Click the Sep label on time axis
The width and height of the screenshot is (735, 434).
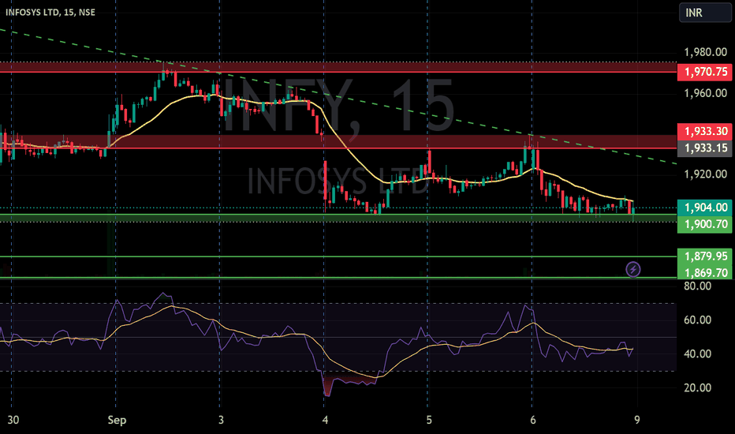pyautogui.click(x=117, y=420)
